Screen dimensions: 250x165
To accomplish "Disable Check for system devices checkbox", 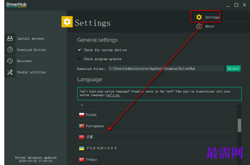I will point(79,50).
